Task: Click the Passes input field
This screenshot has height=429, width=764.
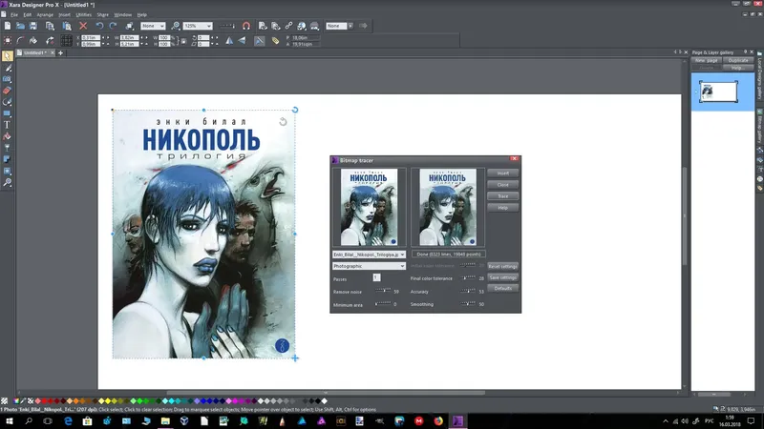Action: pos(376,277)
